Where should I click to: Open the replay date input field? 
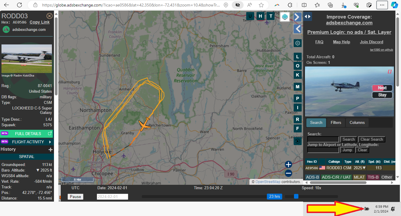[112, 197]
